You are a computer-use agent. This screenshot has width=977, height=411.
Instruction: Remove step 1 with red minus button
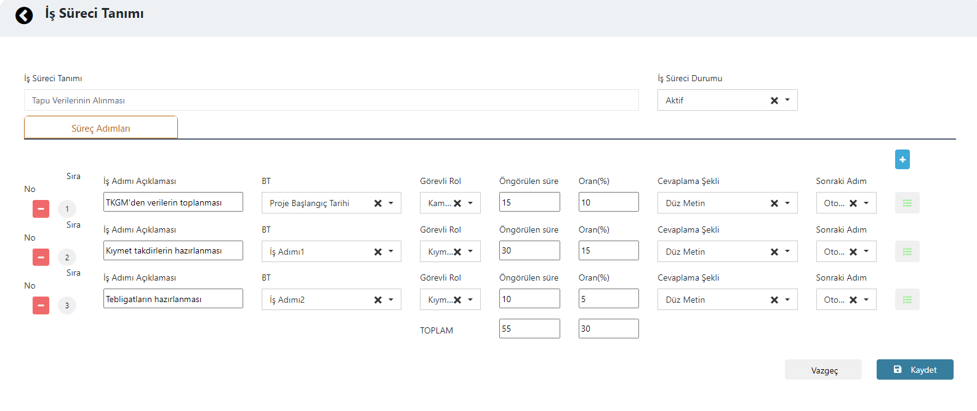point(41,209)
